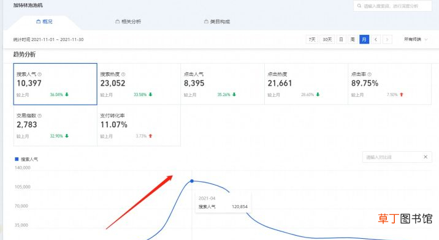The width and height of the screenshot is (439, 240).
Task: Click the 统计时间 2021-11-01 ~ 2021-11-30 text
Action: 48,39
